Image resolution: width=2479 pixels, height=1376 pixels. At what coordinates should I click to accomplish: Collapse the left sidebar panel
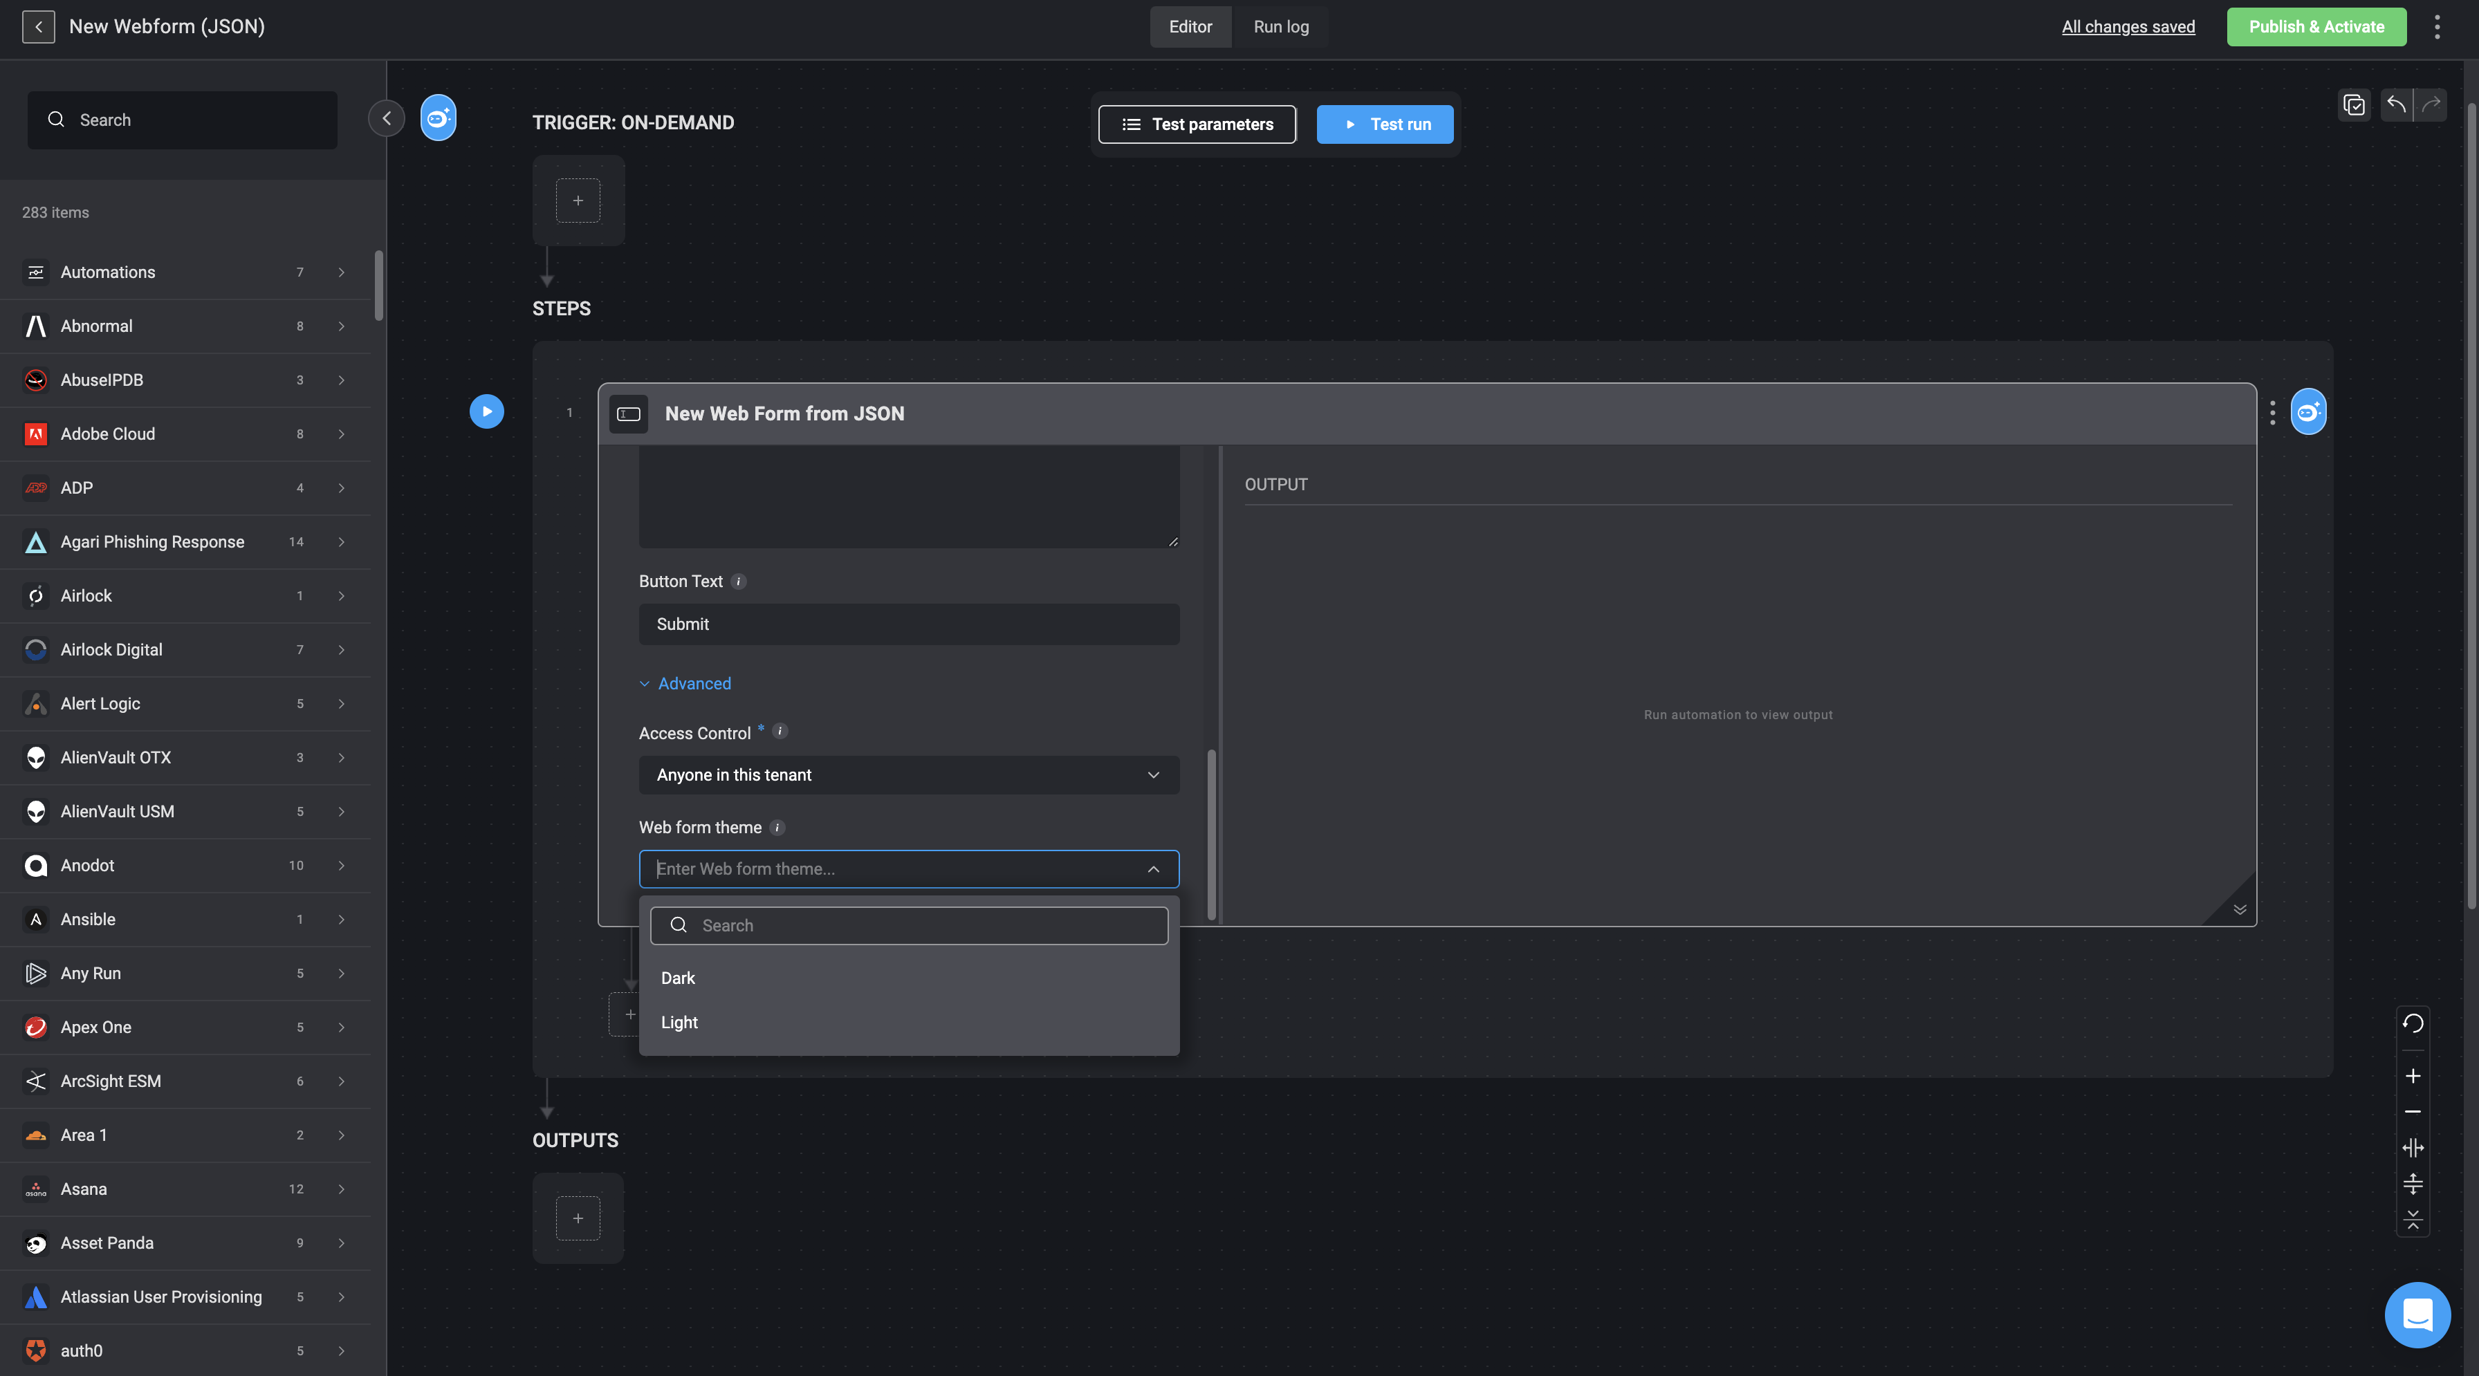387,118
